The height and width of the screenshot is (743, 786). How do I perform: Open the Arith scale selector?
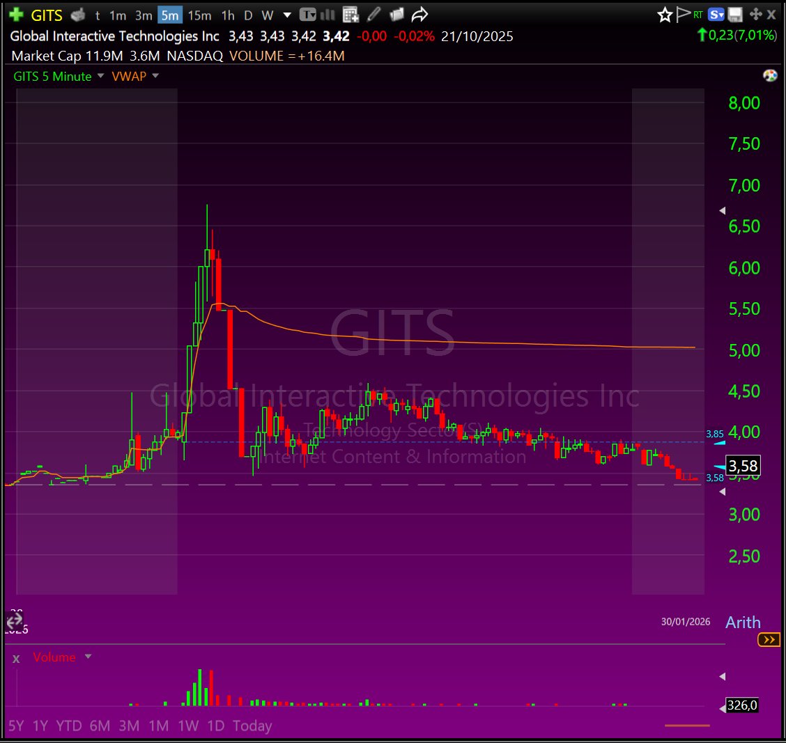(x=743, y=623)
